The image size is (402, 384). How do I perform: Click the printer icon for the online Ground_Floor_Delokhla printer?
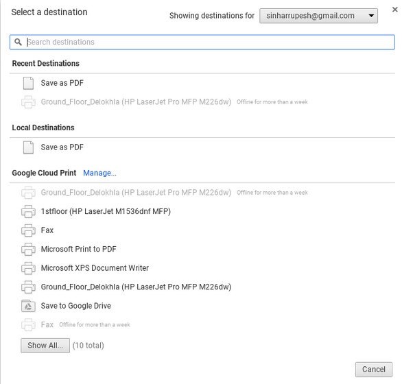tap(28, 287)
